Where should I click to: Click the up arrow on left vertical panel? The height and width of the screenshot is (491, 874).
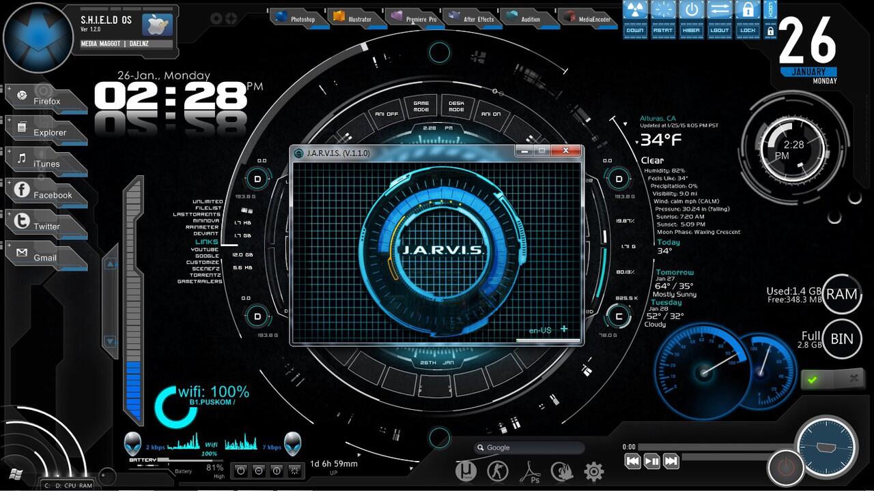(x=110, y=264)
